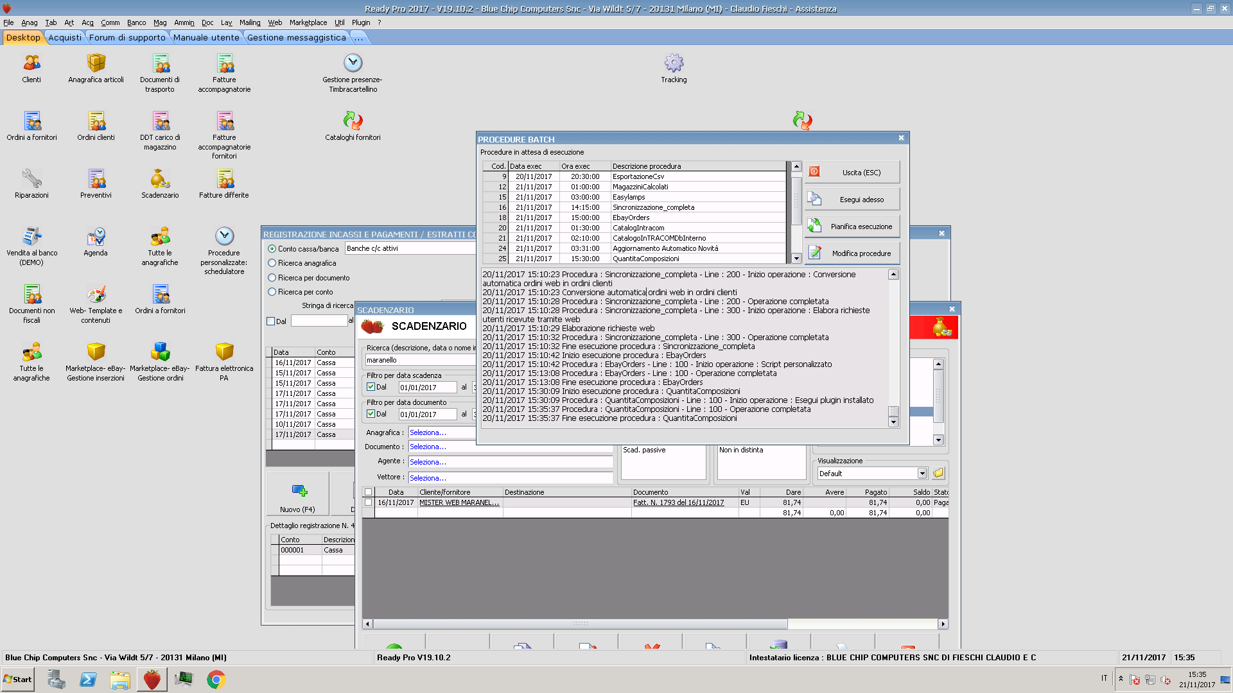1233x693 pixels.
Task: Open Marketplace eBay Gestione ordini icon
Action: [160, 352]
